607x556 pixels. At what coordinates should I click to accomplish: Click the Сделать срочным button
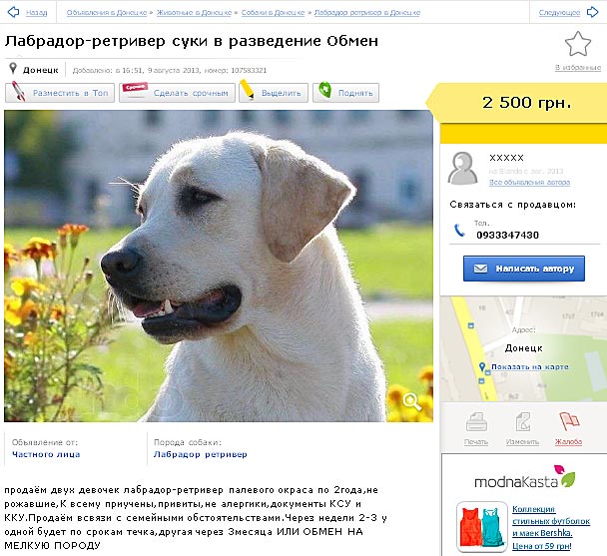pyautogui.click(x=177, y=93)
